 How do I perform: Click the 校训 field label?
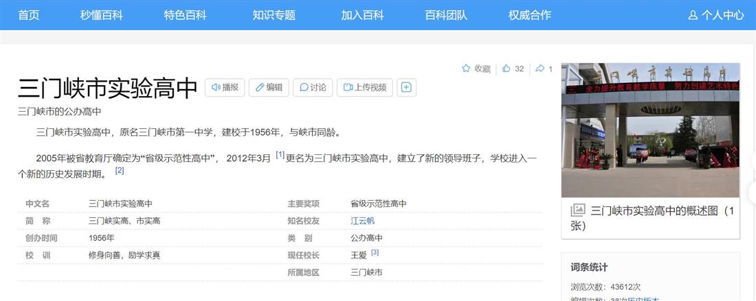coord(38,255)
